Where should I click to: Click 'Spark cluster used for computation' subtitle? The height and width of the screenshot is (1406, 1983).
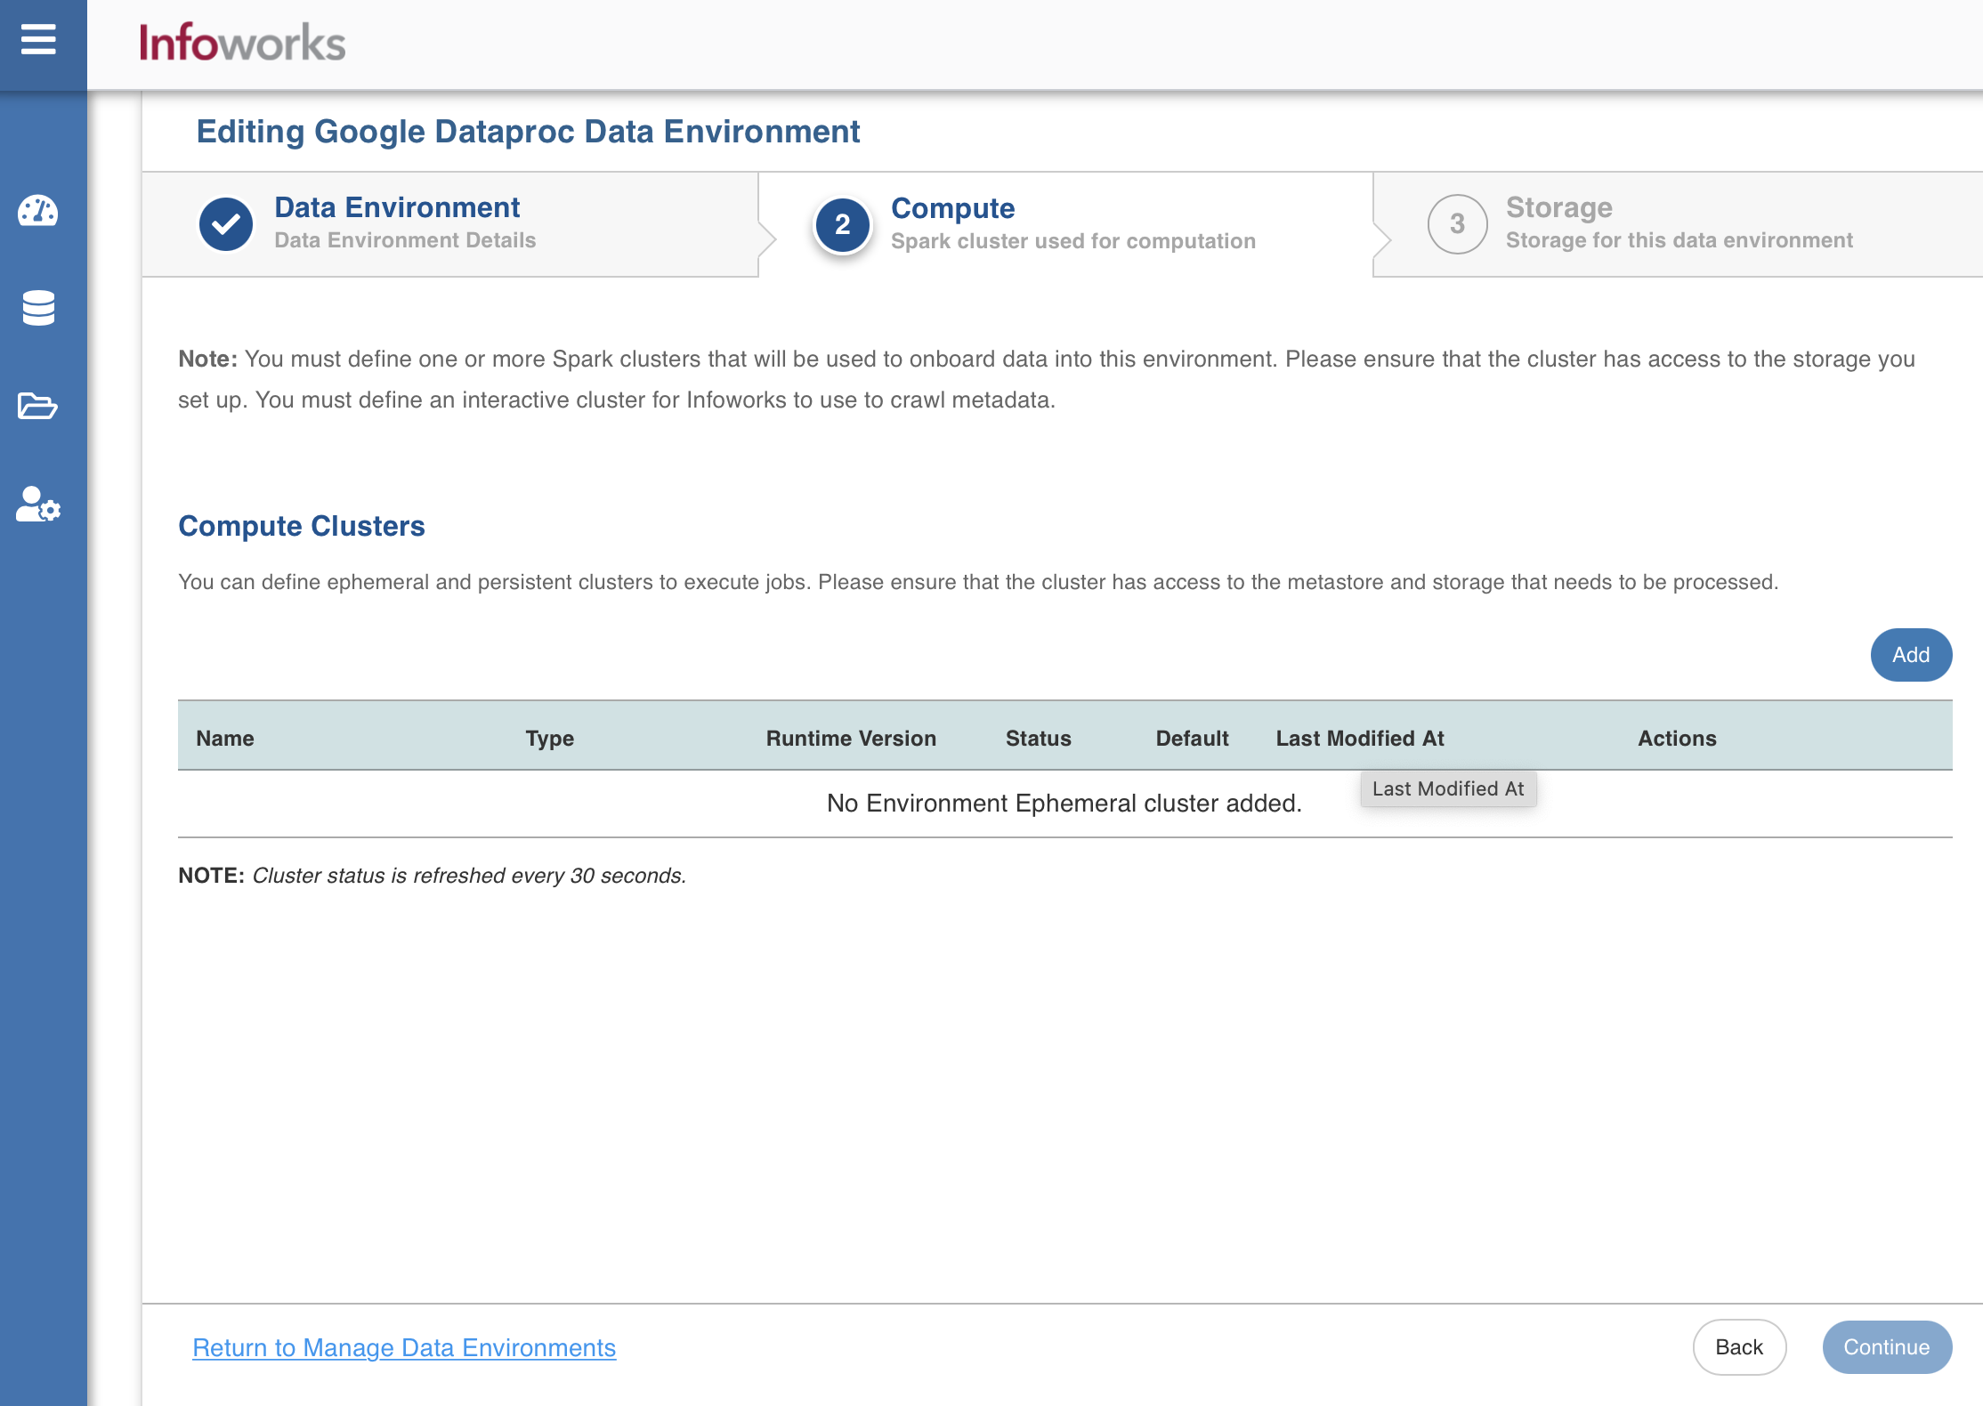coord(1073,241)
